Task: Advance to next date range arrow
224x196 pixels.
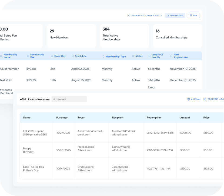Action: coord(161,16)
